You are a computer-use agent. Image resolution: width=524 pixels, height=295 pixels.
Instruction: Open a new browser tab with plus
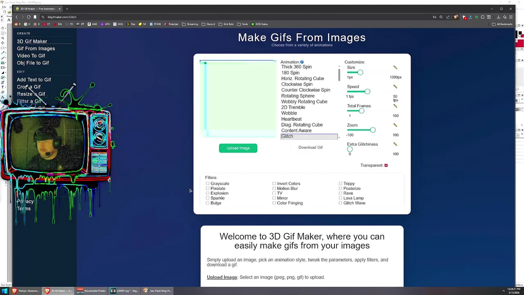[67, 9]
